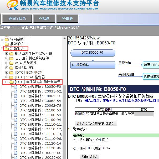Click the [DTC] ECM/PCM folder icon
Viewport: 159px width, 159px height.
click(x=11, y=73)
